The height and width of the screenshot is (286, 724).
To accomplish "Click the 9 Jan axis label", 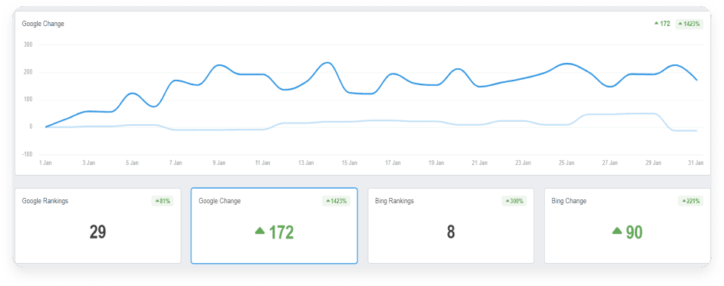I will (x=219, y=163).
